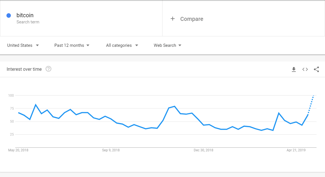Share the Interest over time chart
Screen dimensions: 325x177
(316, 69)
